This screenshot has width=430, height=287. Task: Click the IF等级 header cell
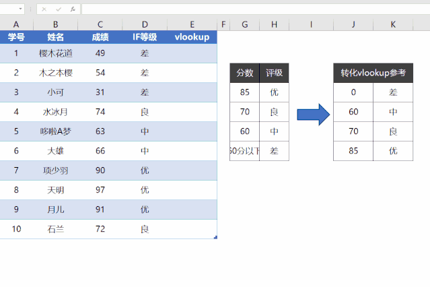(x=145, y=37)
